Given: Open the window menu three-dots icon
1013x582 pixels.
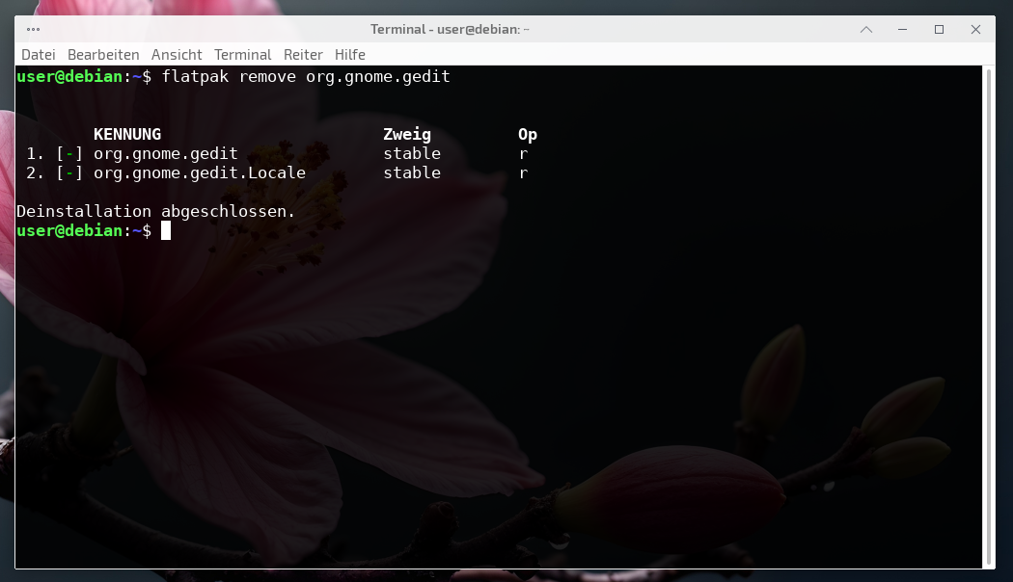Looking at the screenshot, I should coord(34,29).
